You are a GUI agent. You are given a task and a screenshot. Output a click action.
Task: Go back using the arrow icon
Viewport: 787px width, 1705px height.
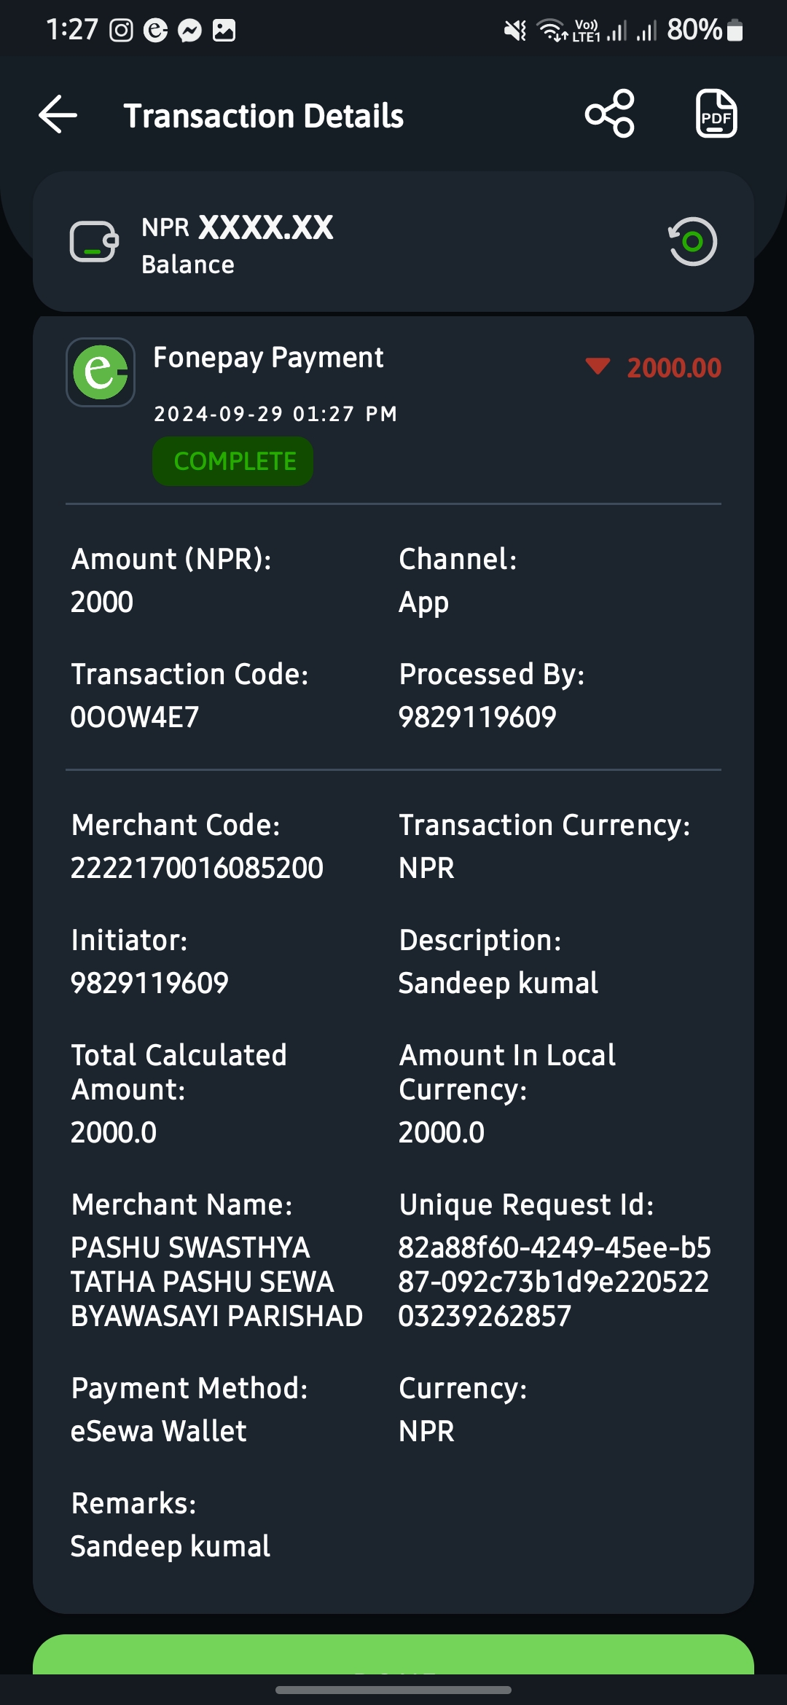pyautogui.click(x=58, y=115)
